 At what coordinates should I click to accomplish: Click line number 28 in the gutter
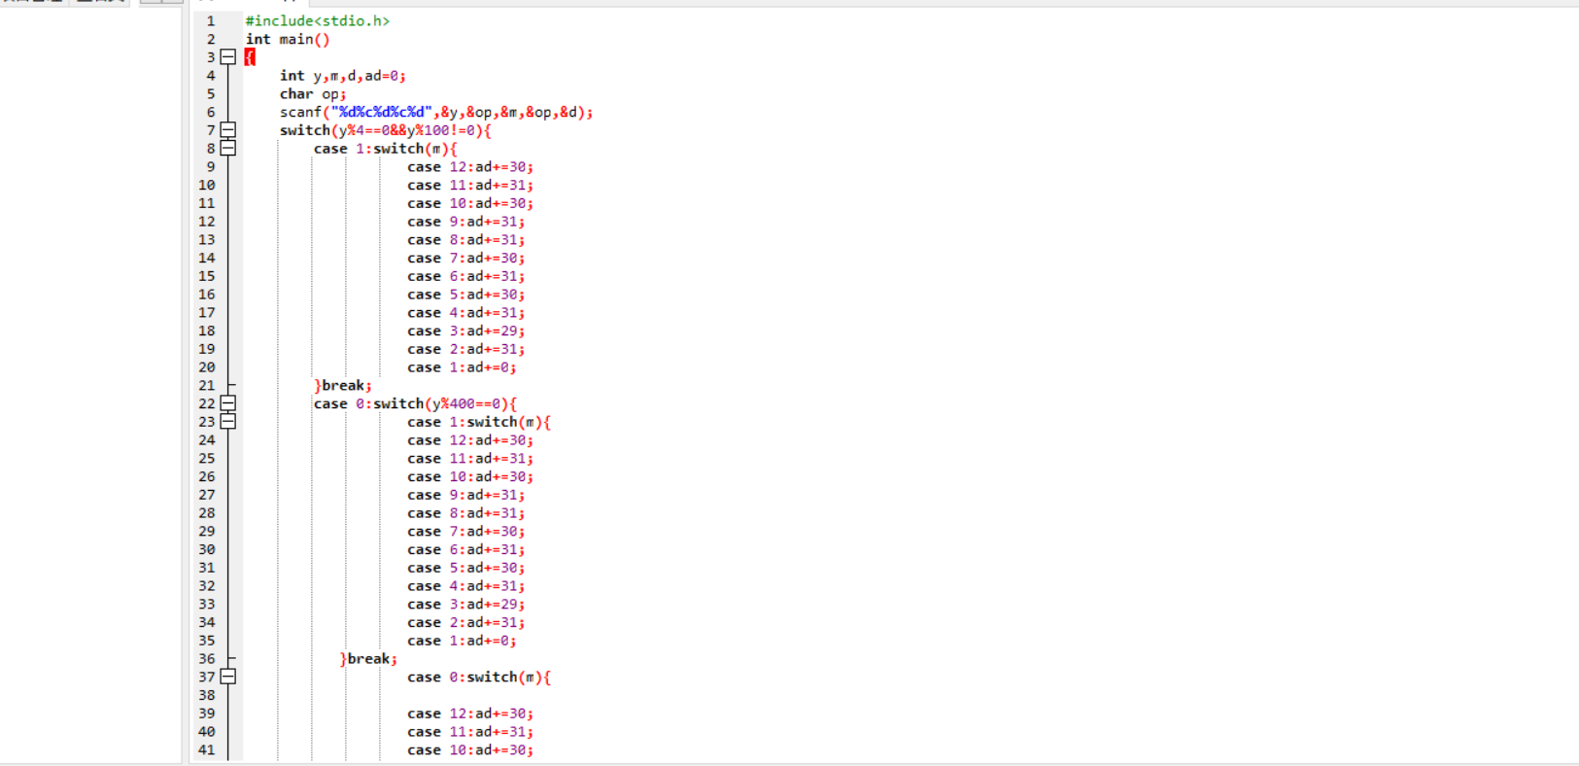pyautogui.click(x=206, y=513)
